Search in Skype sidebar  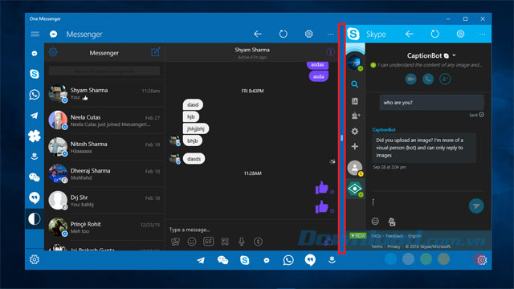point(355,84)
